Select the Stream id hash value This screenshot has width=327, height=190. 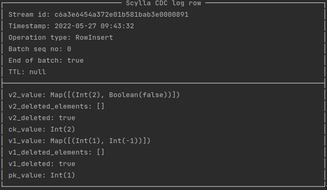(122, 15)
